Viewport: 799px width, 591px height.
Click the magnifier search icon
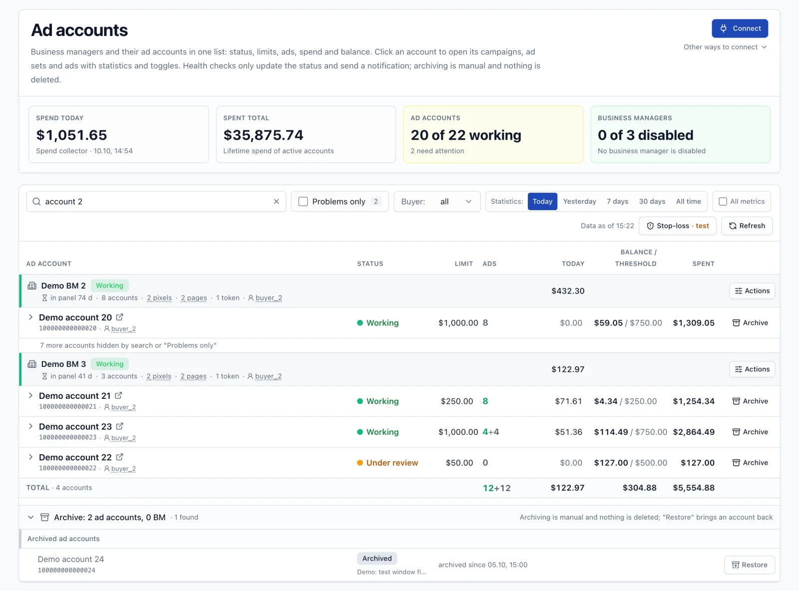click(36, 202)
